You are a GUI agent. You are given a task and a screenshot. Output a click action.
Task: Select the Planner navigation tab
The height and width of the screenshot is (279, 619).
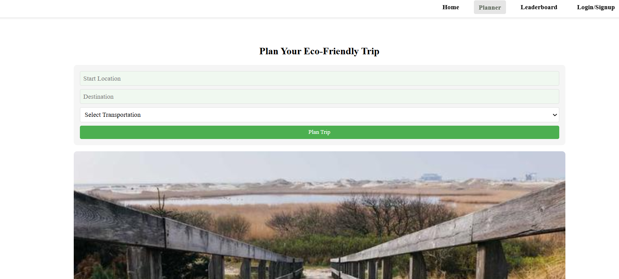pyautogui.click(x=490, y=8)
